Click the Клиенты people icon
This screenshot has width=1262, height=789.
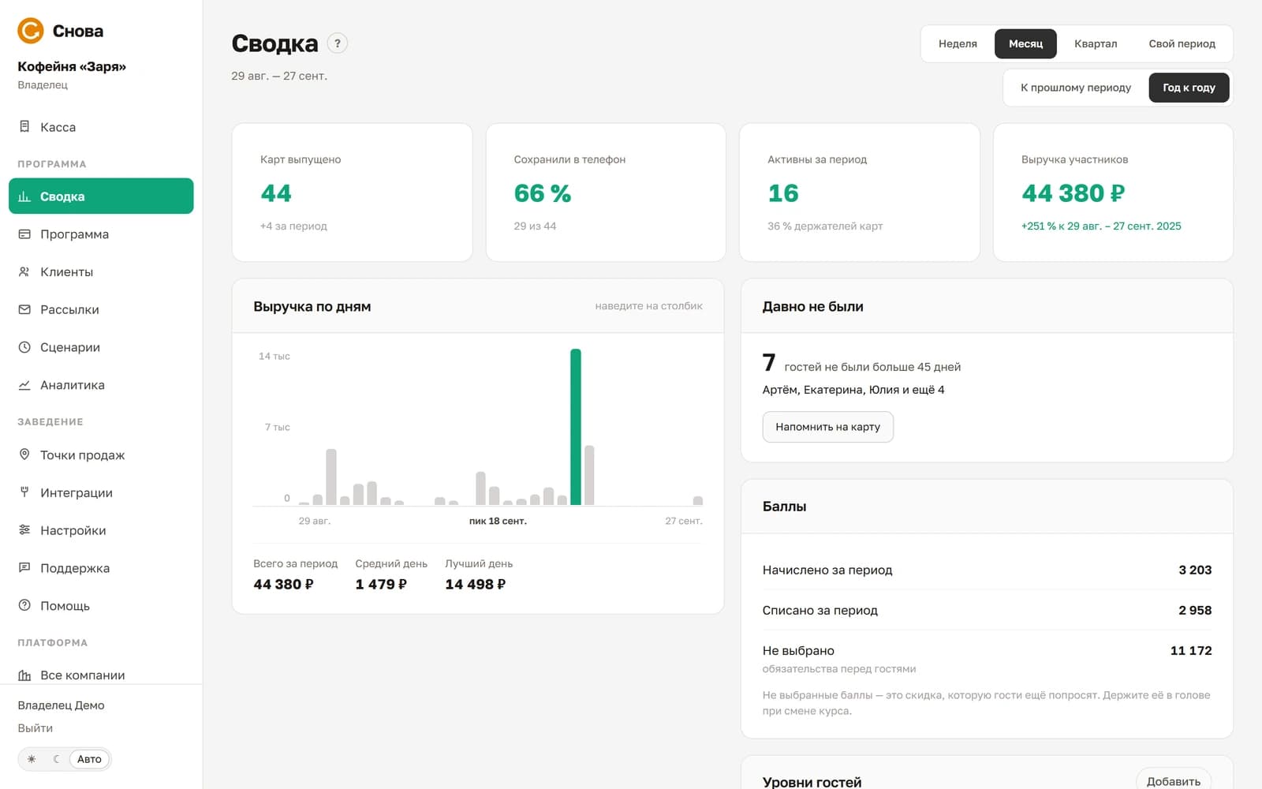(24, 271)
